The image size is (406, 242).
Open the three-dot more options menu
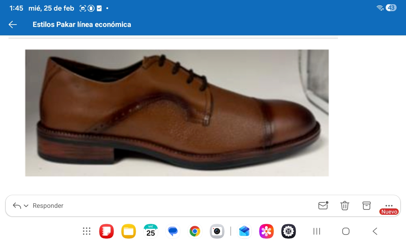389,205
